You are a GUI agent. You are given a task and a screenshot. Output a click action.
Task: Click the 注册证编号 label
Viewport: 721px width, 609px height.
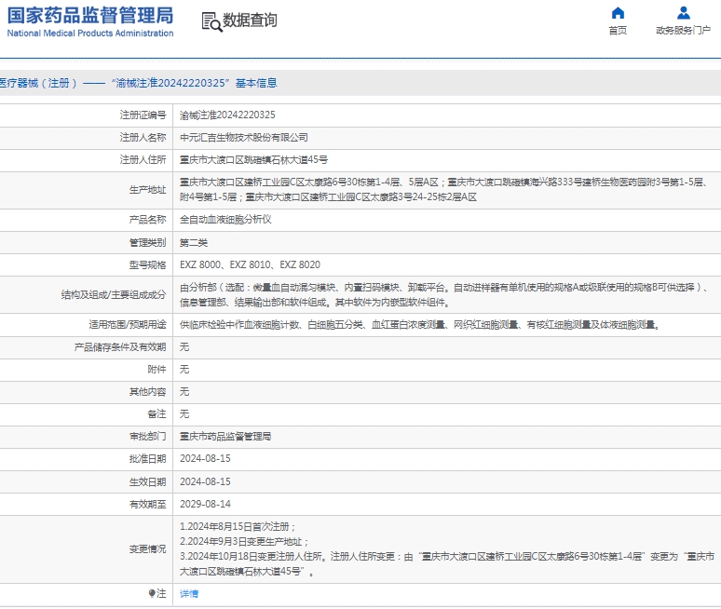[x=143, y=115]
